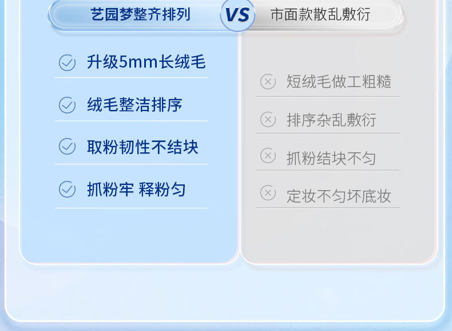Click the X icon beside 短绒毛做工粗糙
Viewport: 452px width, 331px height.
pyautogui.click(x=268, y=82)
